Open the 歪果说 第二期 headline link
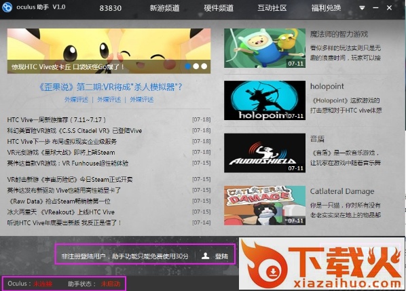This screenshot has width=406, height=291. point(110,87)
